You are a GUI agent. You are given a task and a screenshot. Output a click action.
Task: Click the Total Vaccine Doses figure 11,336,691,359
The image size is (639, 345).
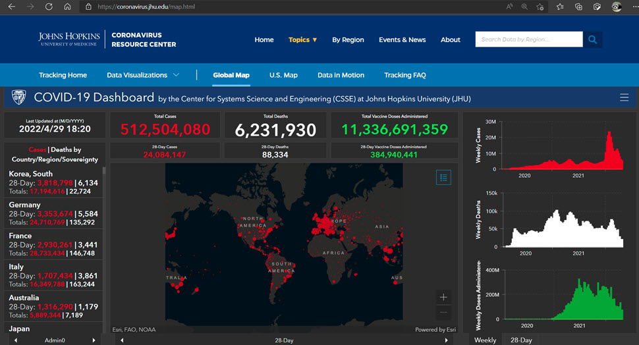pyautogui.click(x=395, y=130)
